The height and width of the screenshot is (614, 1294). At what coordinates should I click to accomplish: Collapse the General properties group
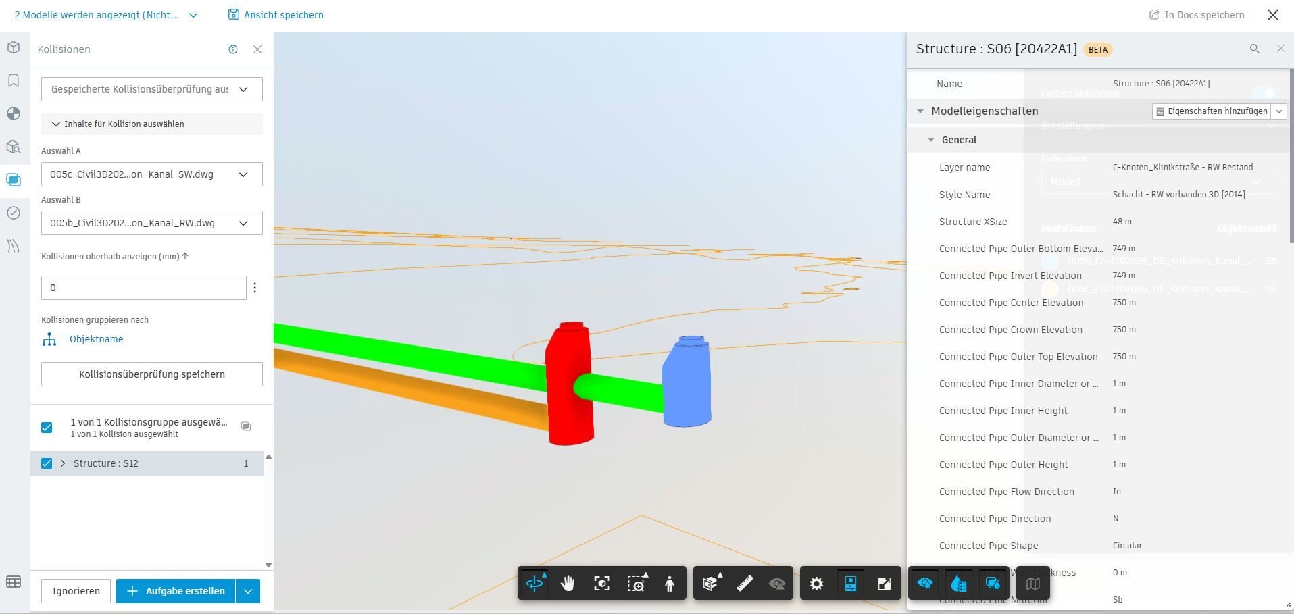pyautogui.click(x=930, y=140)
